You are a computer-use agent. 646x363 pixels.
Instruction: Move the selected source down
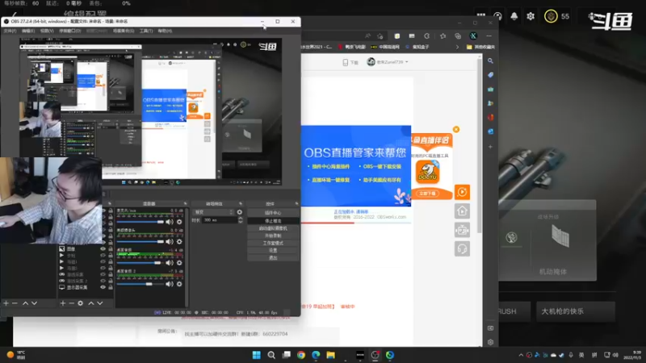click(100, 303)
